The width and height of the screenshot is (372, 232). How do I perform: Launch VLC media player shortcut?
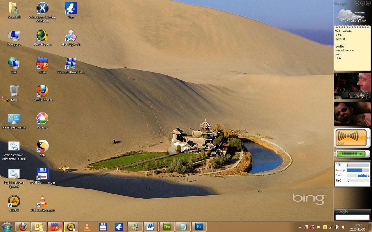pyautogui.click(x=42, y=201)
